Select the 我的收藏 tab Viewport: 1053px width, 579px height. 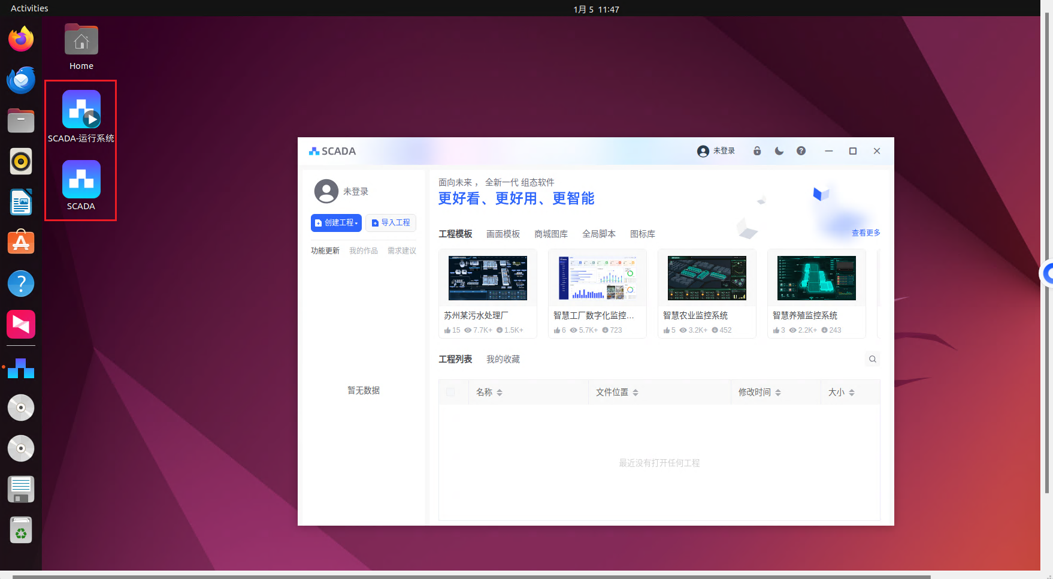tap(503, 359)
